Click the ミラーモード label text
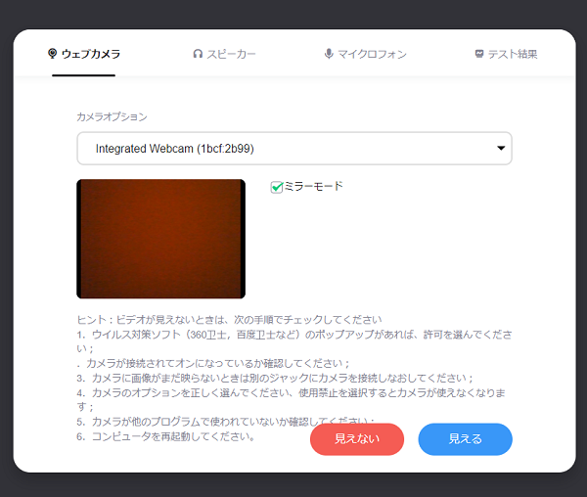Image resolution: width=587 pixels, height=497 pixels. pyautogui.click(x=313, y=186)
